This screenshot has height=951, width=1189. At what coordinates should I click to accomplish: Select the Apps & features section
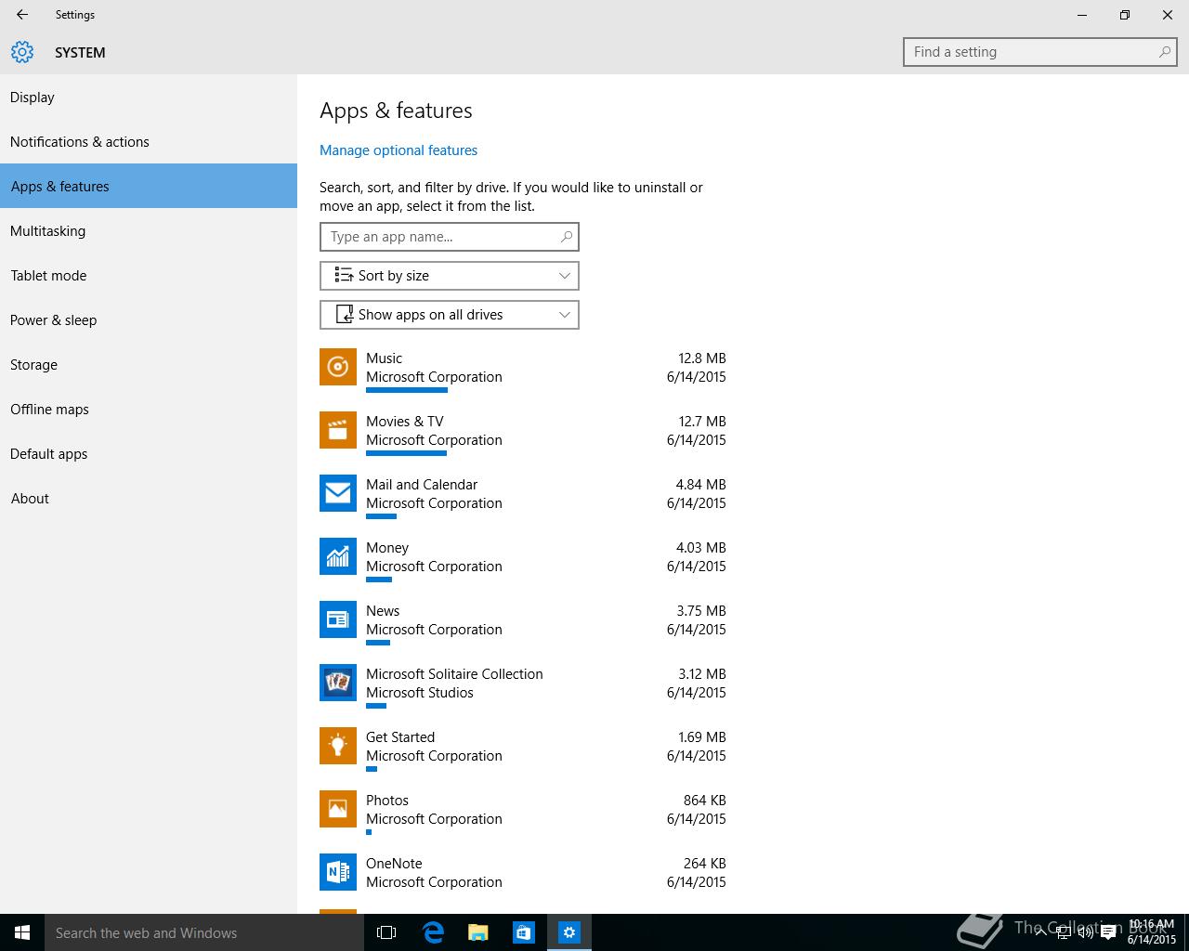tap(149, 186)
